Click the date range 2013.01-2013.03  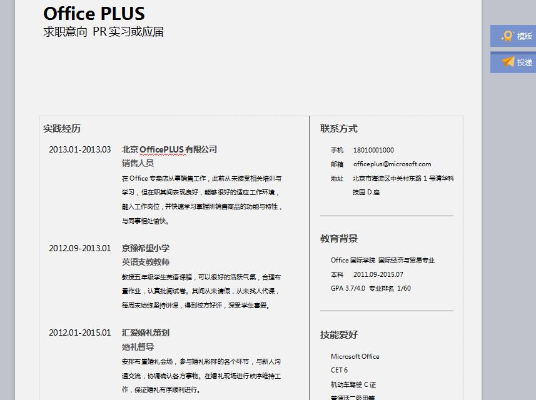(x=79, y=149)
